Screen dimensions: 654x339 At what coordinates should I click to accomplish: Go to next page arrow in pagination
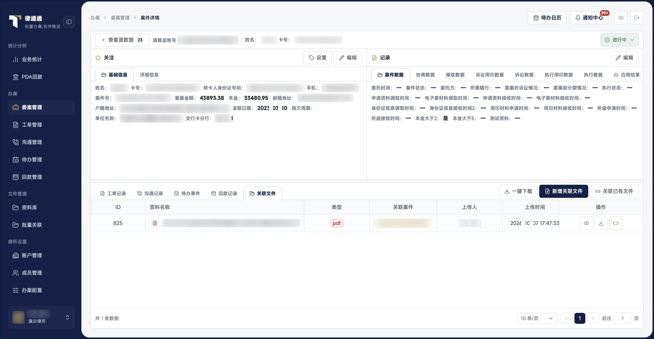click(x=593, y=318)
